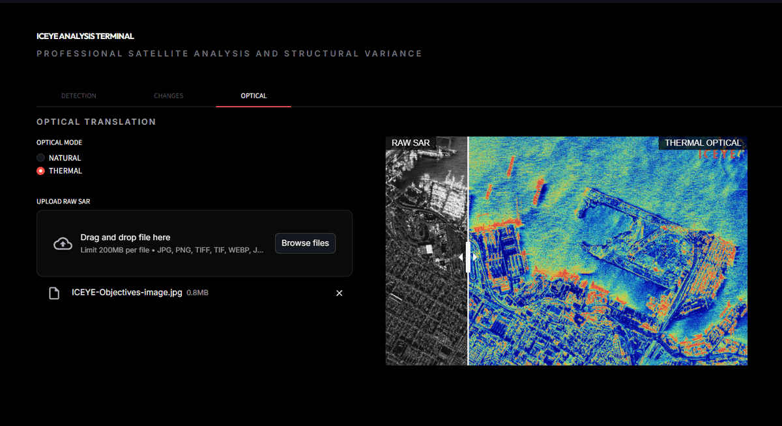Remove the uploaded ICEYE-Objectives-image.jpg file
The height and width of the screenshot is (426, 782).
[339, 293]
